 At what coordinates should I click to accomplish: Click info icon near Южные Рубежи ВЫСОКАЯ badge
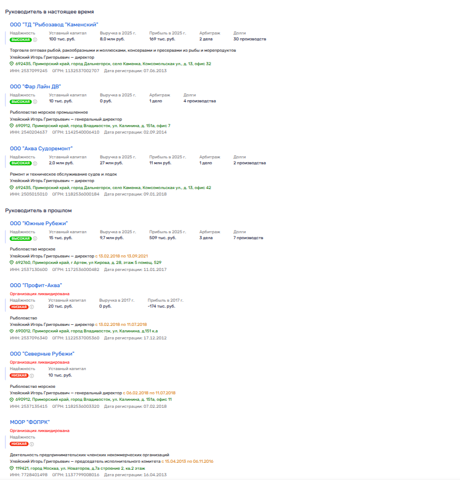pyautogui.click(x=35, y=238)
